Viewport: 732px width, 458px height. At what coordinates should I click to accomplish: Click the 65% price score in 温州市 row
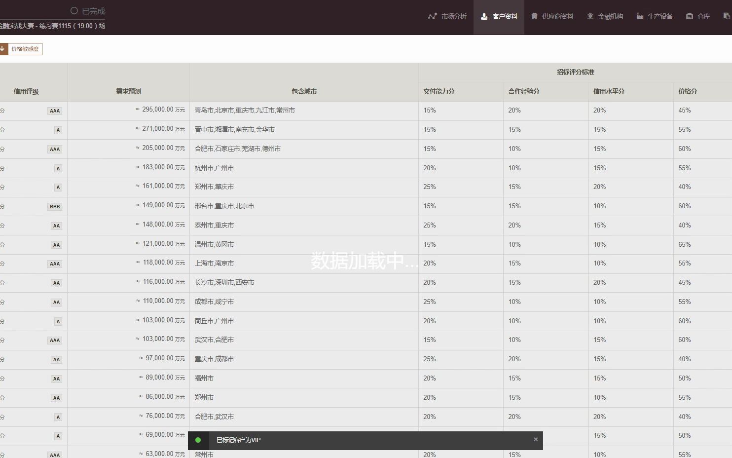click(x=684, y=244)
